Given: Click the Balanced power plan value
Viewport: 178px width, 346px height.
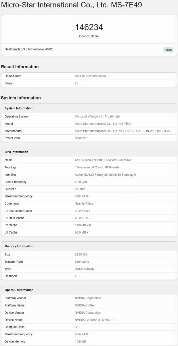Looking at the screenshot, I should pos(81,138).
